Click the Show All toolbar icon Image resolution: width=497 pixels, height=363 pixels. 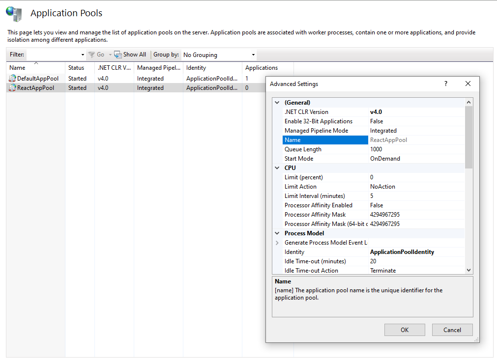click(118, 55)
